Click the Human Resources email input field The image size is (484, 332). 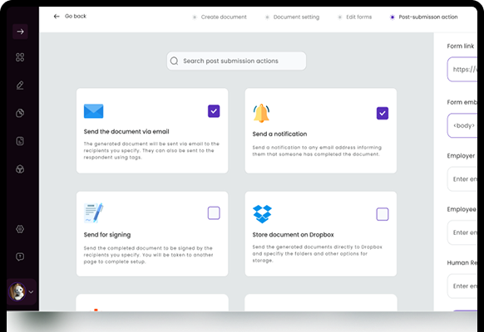coord(462,286)
